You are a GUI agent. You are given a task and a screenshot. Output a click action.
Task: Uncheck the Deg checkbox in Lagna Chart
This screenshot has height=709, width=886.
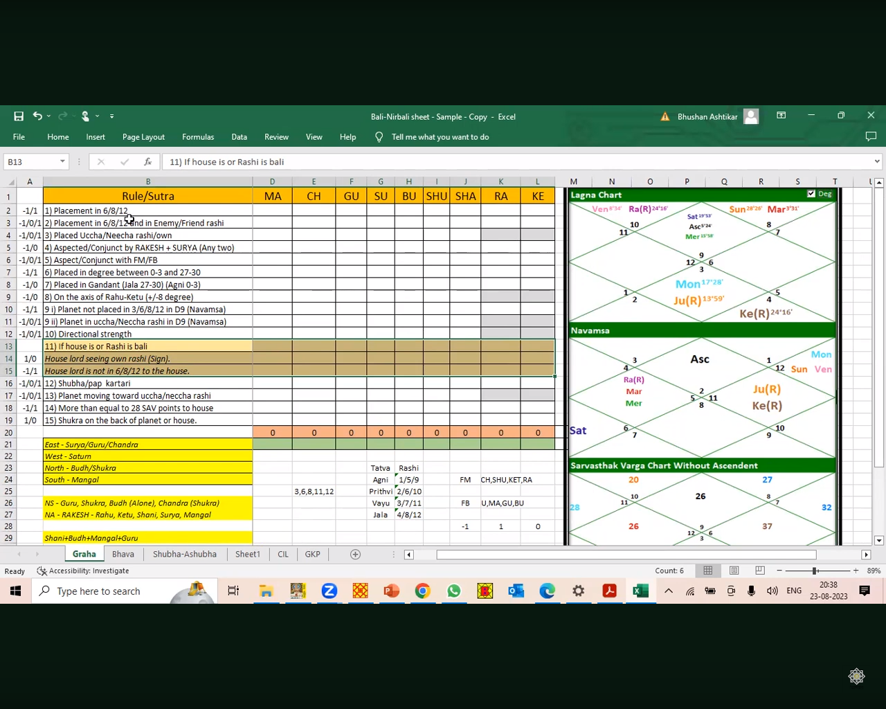point(811,195)
